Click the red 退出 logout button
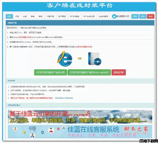 click(151, 16)
